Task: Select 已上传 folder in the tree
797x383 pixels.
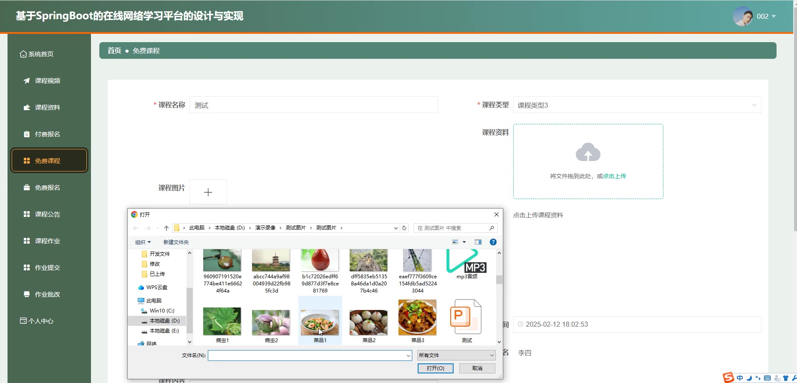Action: [x=157, y=274]
